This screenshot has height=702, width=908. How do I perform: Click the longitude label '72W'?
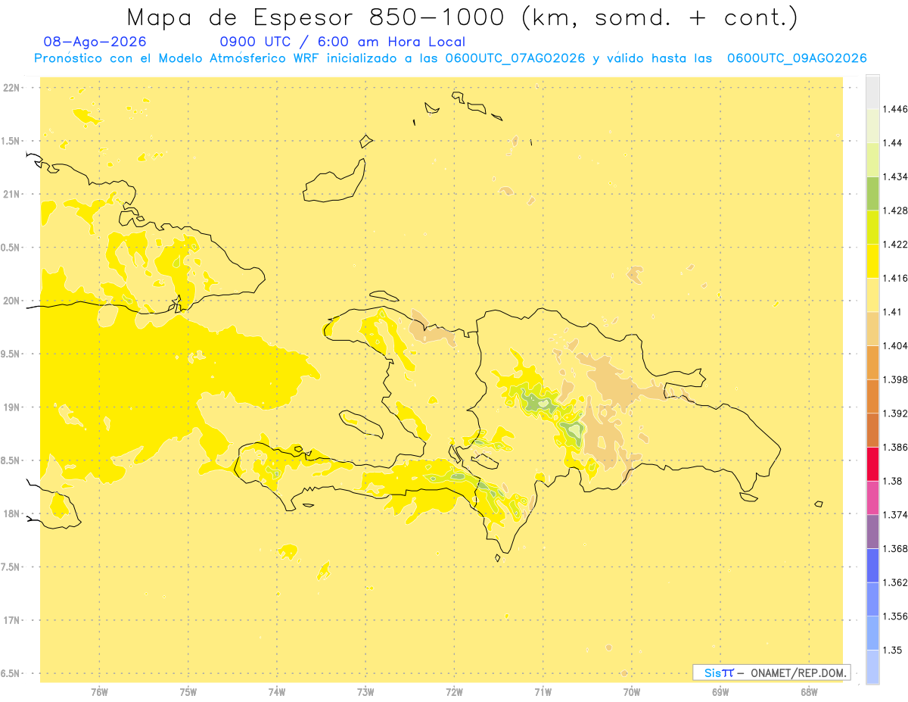tap(455, 692)
